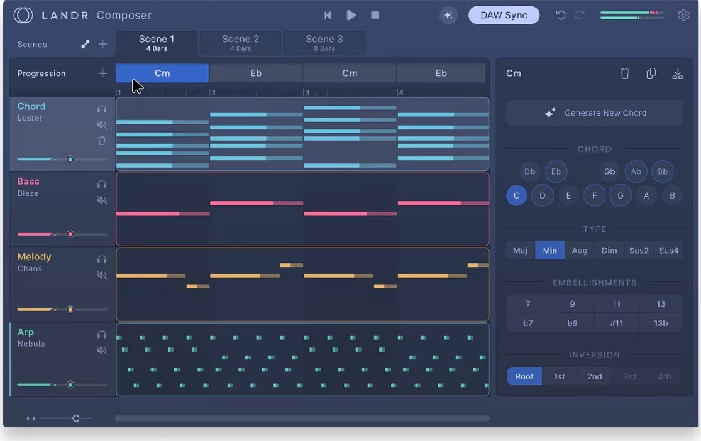
Task: Expand the Scenes view icon
Action: (85, 44)
